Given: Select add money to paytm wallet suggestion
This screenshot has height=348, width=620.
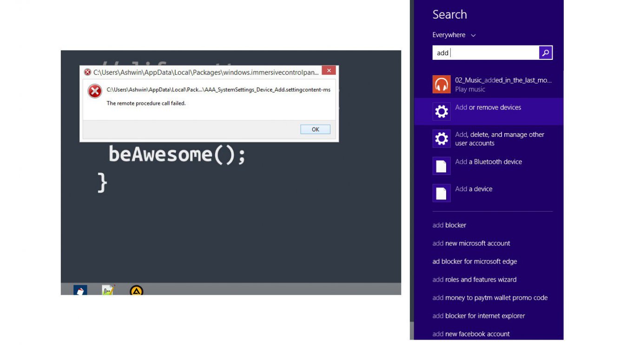Looking at the screenshot, I should click(x=490, y=298).
